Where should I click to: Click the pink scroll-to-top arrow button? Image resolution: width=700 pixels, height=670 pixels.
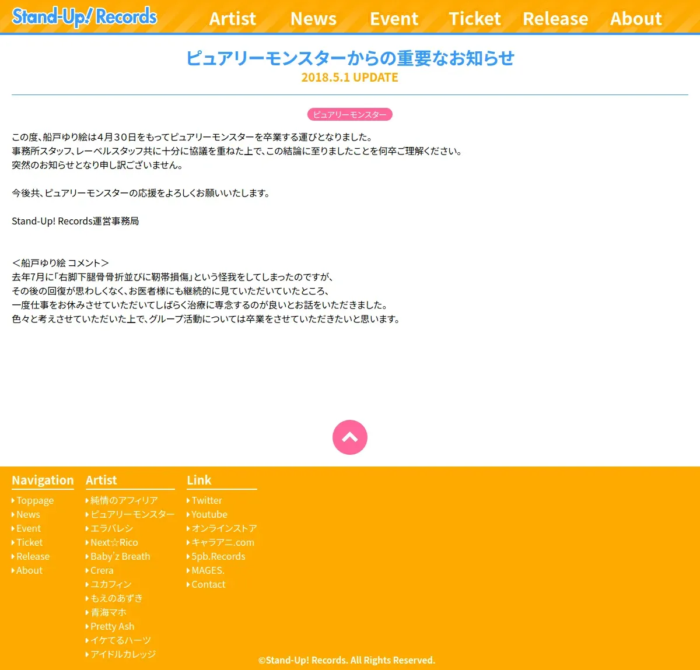(350, 437)
